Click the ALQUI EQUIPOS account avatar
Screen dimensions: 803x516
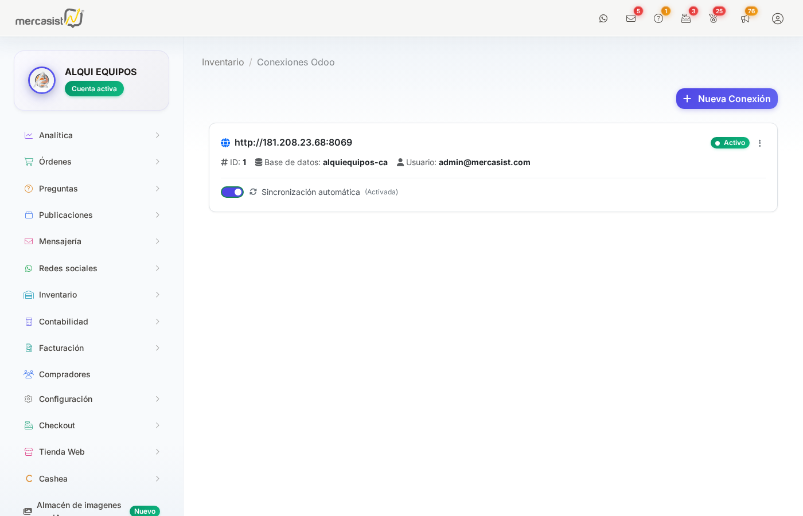[42, 80]
